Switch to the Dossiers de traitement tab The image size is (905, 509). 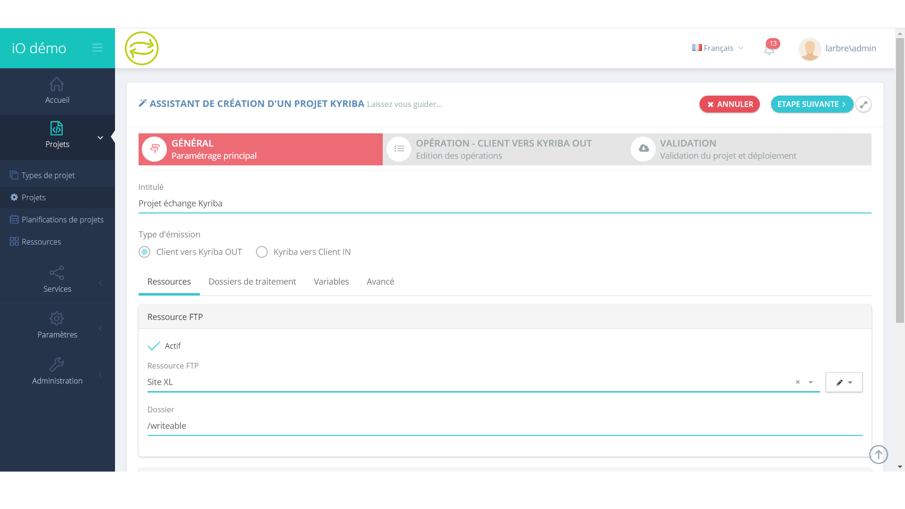(x=252, y=282)
